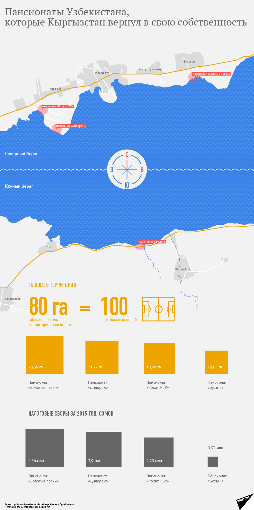Click the compass rose icon

click(127, 169)
